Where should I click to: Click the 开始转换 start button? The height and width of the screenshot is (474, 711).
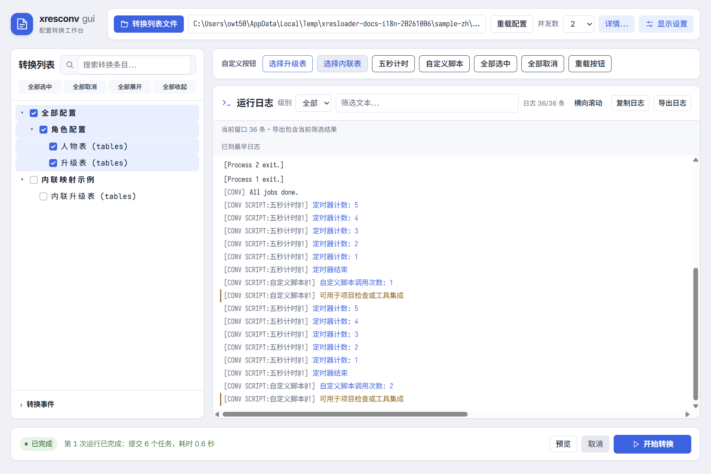click(x=652, y=444)
